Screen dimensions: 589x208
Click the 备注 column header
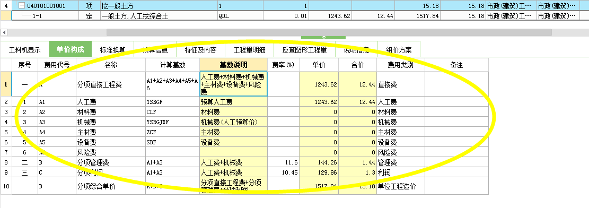[x=457, y=65]
